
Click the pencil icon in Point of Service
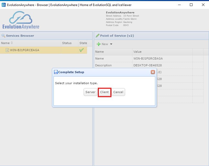click(98, 36)
